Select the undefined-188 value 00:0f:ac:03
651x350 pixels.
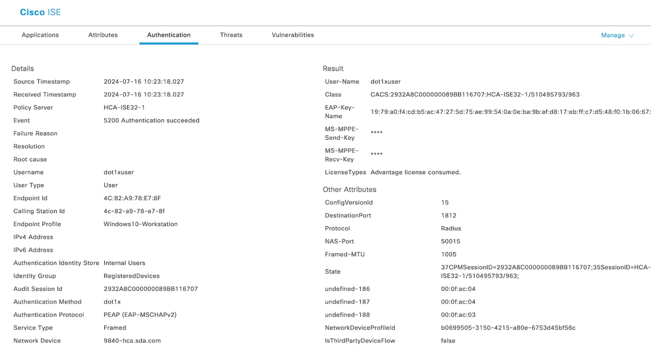[458, 315]
